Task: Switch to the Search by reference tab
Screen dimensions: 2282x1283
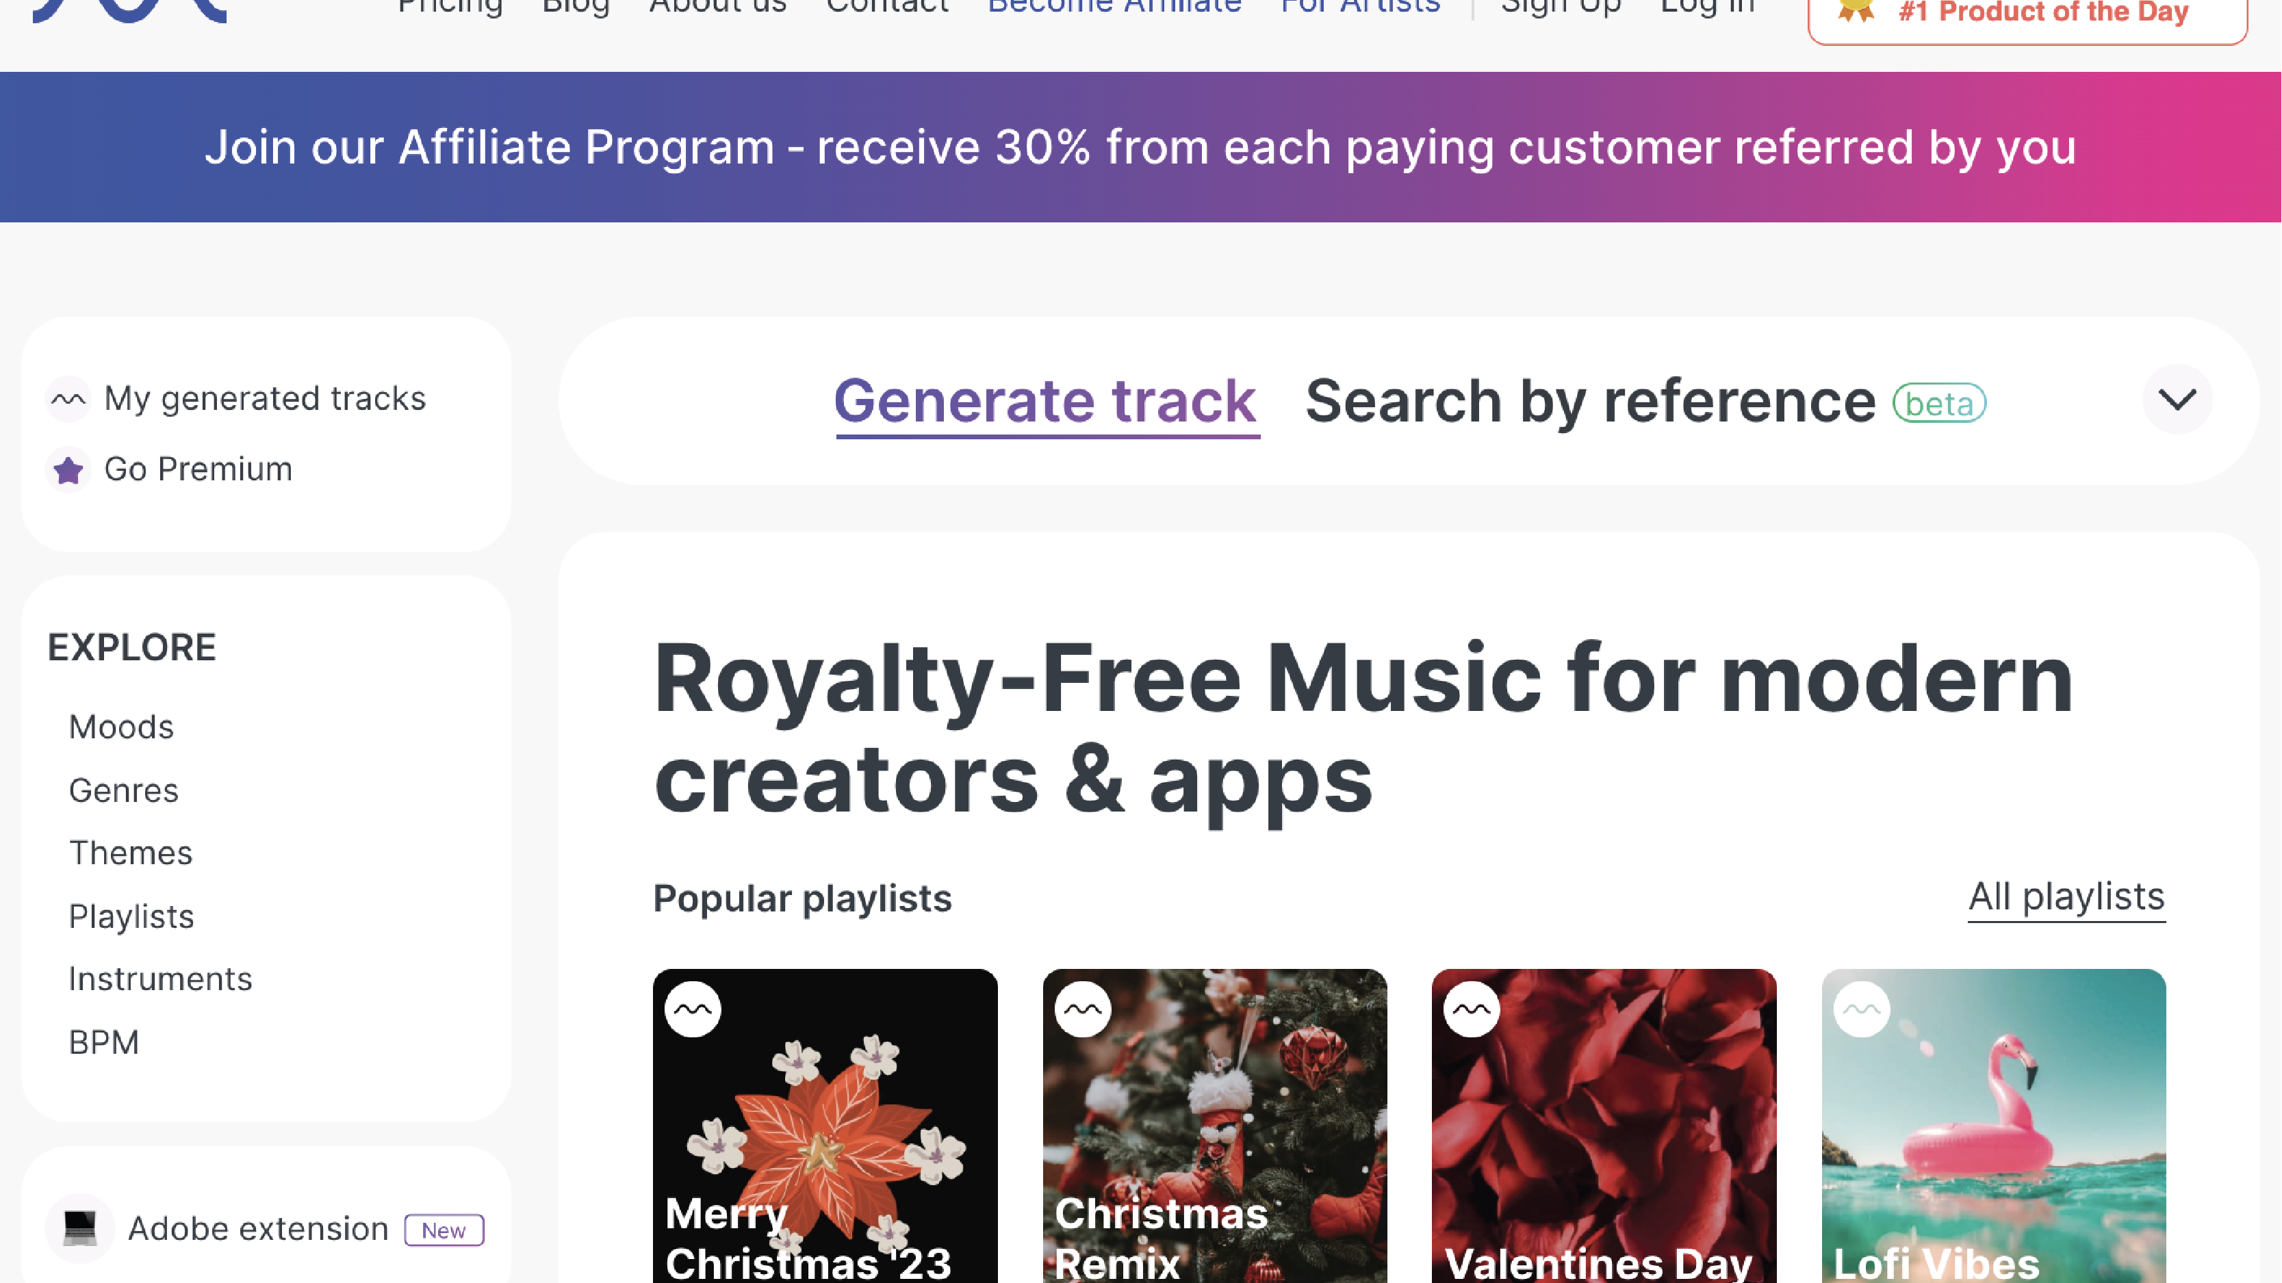Action: coord(1590,401)
